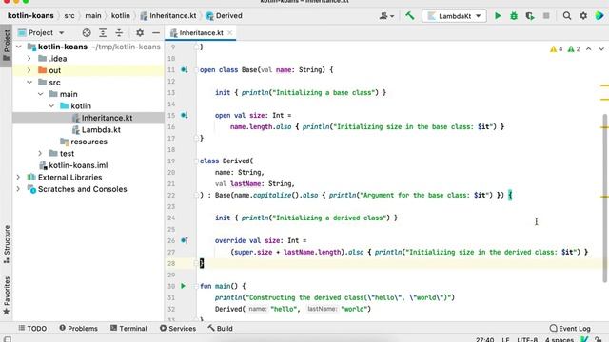Open IDE settings gear in toolbar

coord(583,16)
